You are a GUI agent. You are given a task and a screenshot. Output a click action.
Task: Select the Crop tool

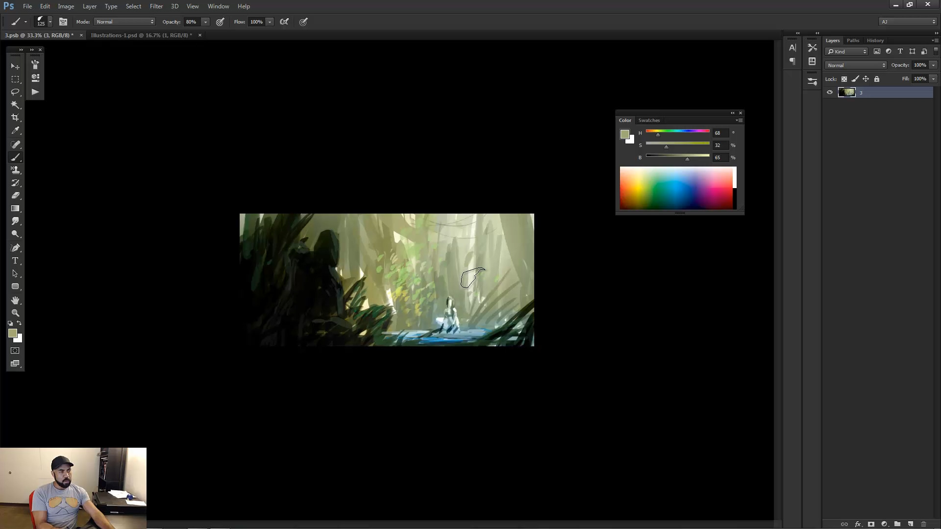pos(15,118)
